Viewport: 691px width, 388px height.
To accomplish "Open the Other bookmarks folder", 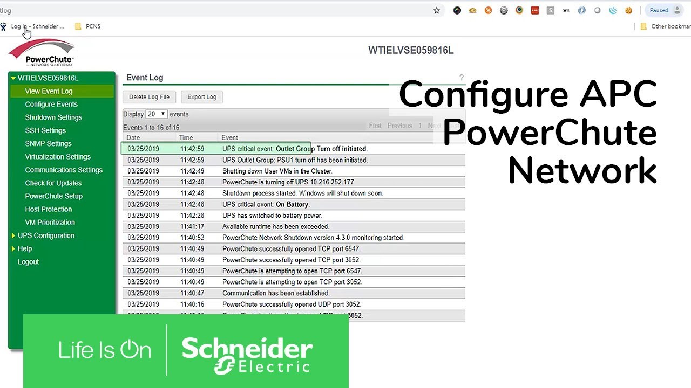I will (665, 26).
